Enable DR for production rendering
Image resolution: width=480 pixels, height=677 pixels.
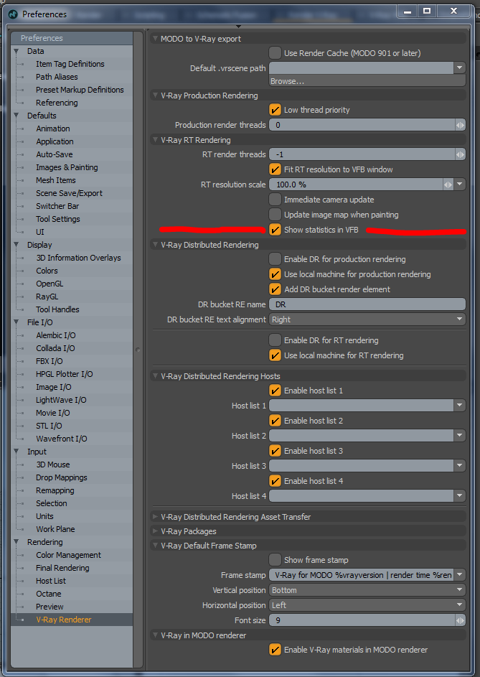point(275,259)
